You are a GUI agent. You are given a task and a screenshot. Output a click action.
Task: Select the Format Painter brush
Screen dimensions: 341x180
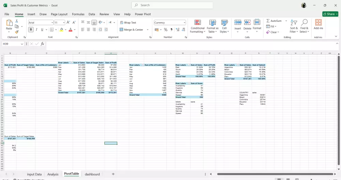[16, 32]
